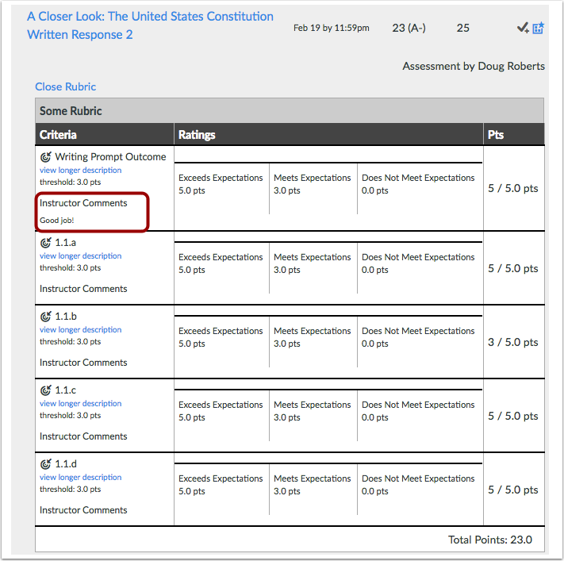
Task: Click the outcome icon beside 1.1.a
Action: click(46, 243)
